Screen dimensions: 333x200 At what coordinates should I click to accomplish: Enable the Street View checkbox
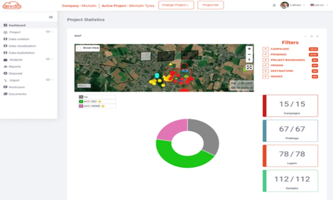click(x=79, y=48)
